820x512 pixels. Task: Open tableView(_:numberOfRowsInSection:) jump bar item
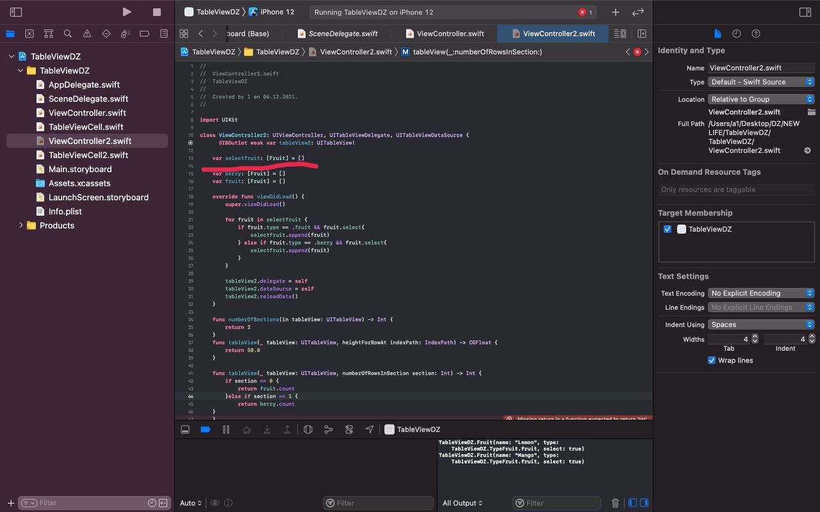[x=471, y=52]
